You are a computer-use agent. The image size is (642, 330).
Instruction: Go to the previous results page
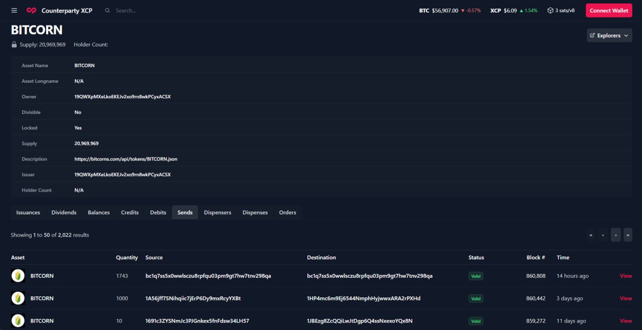click(x=603, y=235)
